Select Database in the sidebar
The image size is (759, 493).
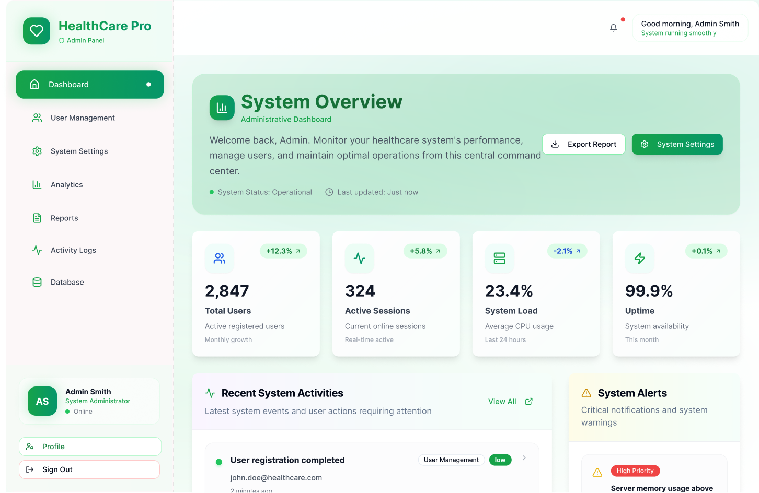[67, 283]
